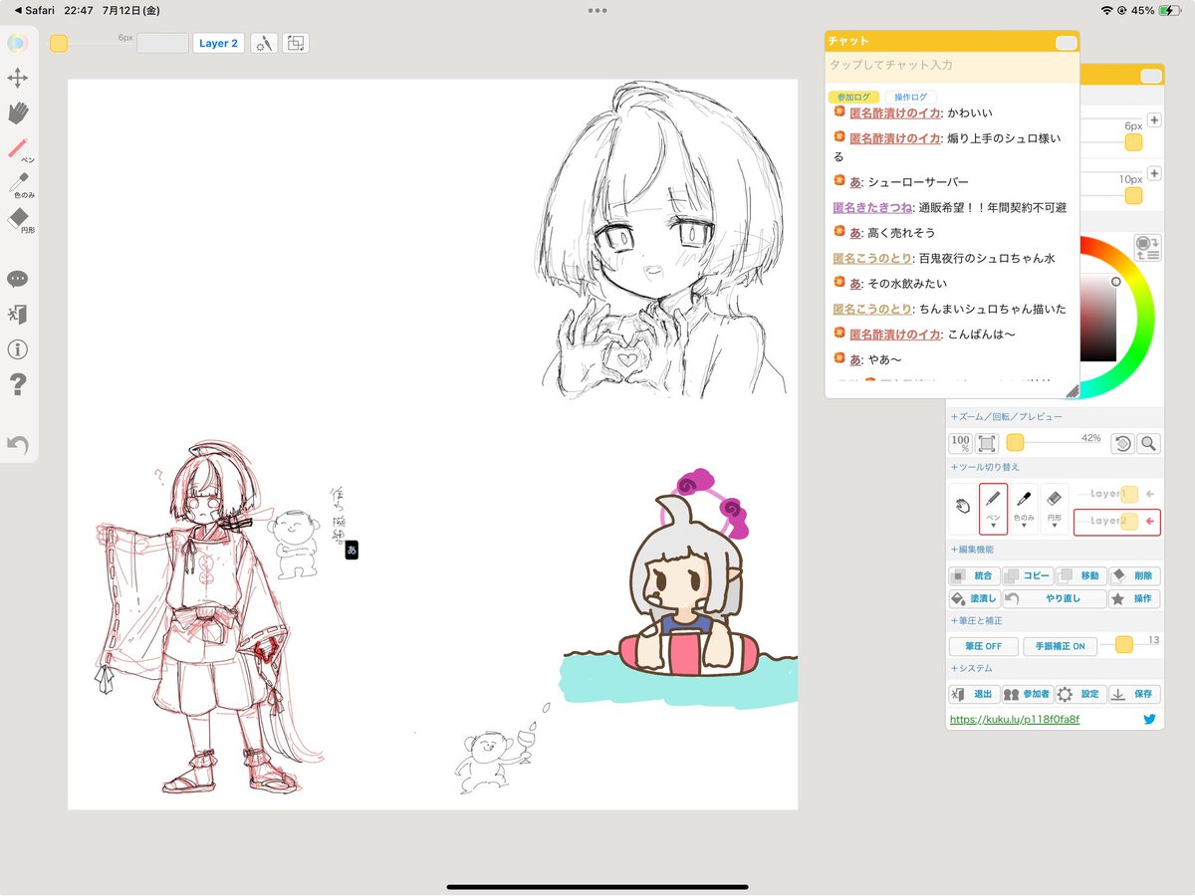
Task: Open 匿名こうのとり link on 百鬼夜行 message
Action: pos(872,258)
